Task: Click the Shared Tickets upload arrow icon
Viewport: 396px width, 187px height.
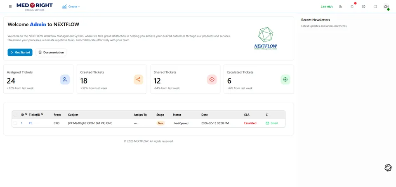Action: click(x=212, y=80)
